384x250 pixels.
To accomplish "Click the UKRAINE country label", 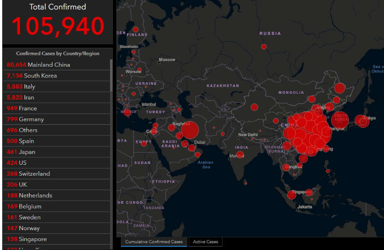I will tap(146, 84).
